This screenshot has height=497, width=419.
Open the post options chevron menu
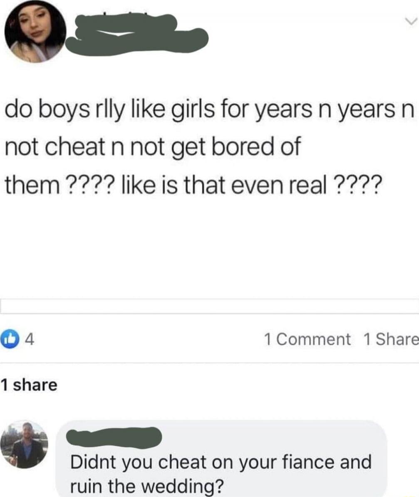pos(411,22)
